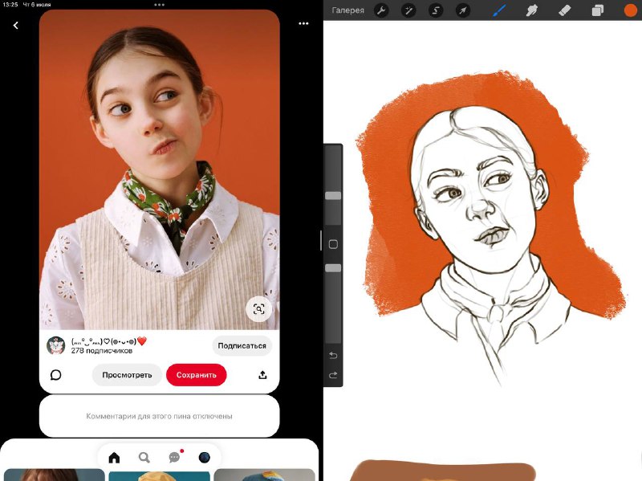The height and width of the screenshot is (481, 642).
Task: Click the brush opacity slider handle
Action: point(333,268)
